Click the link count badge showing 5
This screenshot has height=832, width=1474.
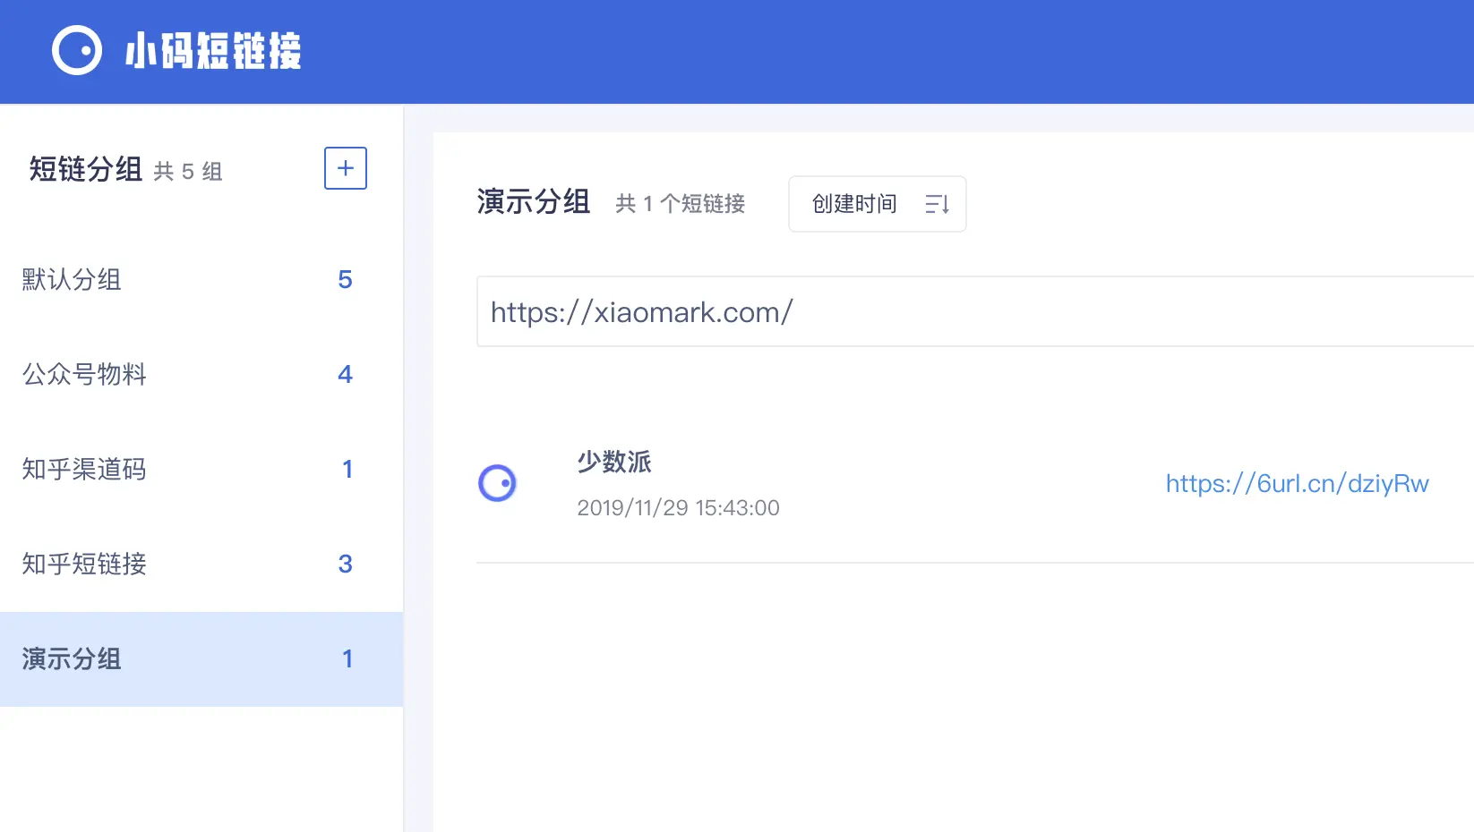point(345,279)
